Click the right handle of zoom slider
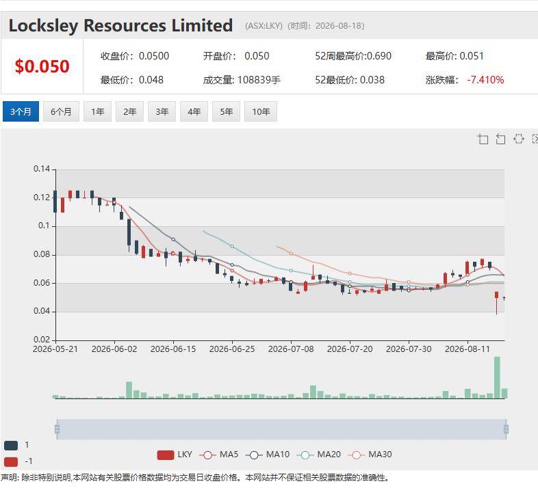Viewport: 538px width, 488px height. click(x=506, y=429)
